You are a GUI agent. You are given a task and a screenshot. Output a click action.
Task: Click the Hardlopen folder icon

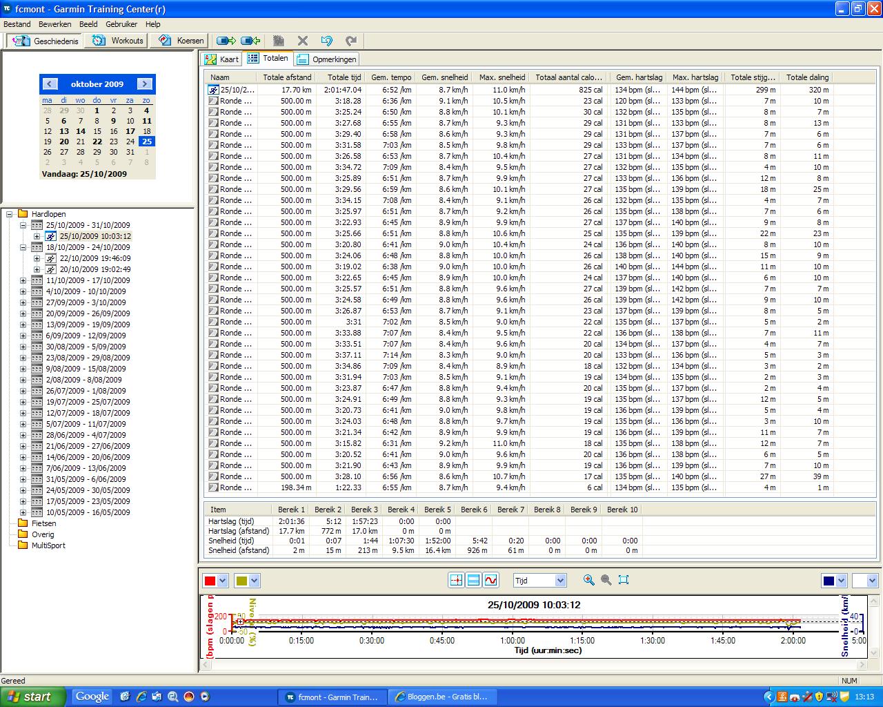tap(23, 214)
